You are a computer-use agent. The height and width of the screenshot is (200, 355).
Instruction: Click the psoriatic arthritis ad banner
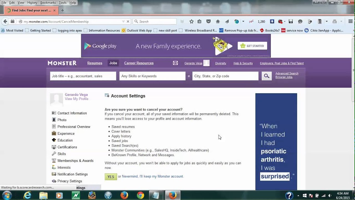click(276, 142)
